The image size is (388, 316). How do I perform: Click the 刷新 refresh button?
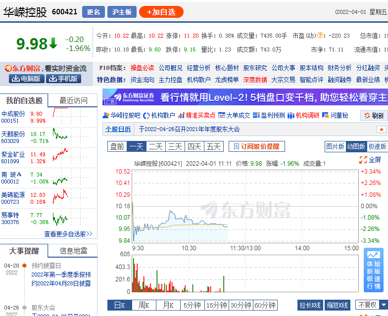click(374, 116)
